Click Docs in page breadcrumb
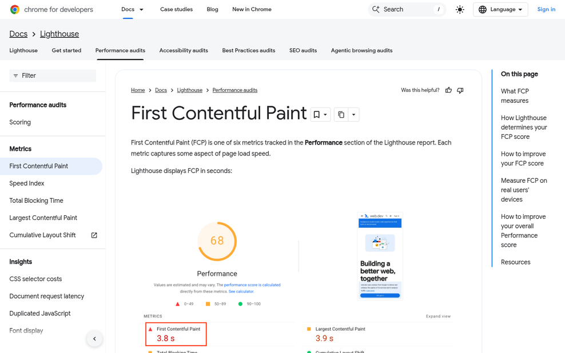The image size is (565, 353). tap(161, 90)
